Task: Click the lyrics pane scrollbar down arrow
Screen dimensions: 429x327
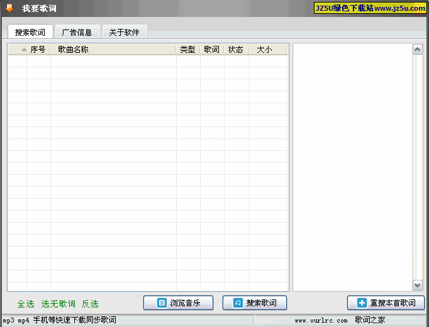Action: [x=418, y=285]
